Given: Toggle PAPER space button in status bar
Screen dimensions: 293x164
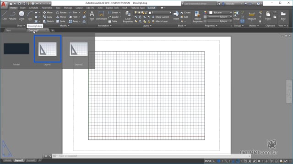Looking at the screenshot, I should 208,161.
